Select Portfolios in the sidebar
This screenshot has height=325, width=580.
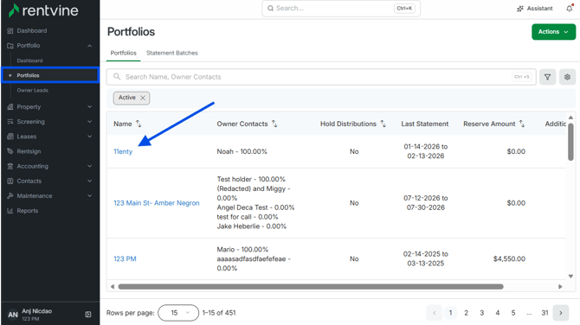coord(50,75)
